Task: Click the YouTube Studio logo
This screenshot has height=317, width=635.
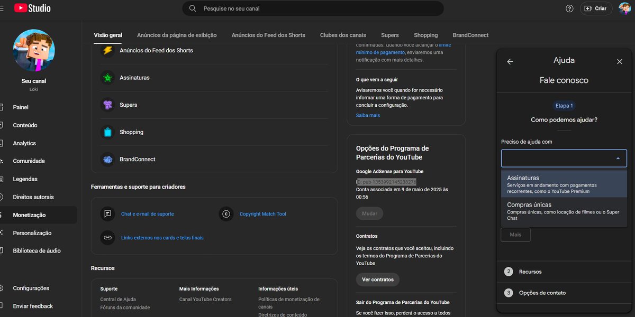Action: (32, 8)
